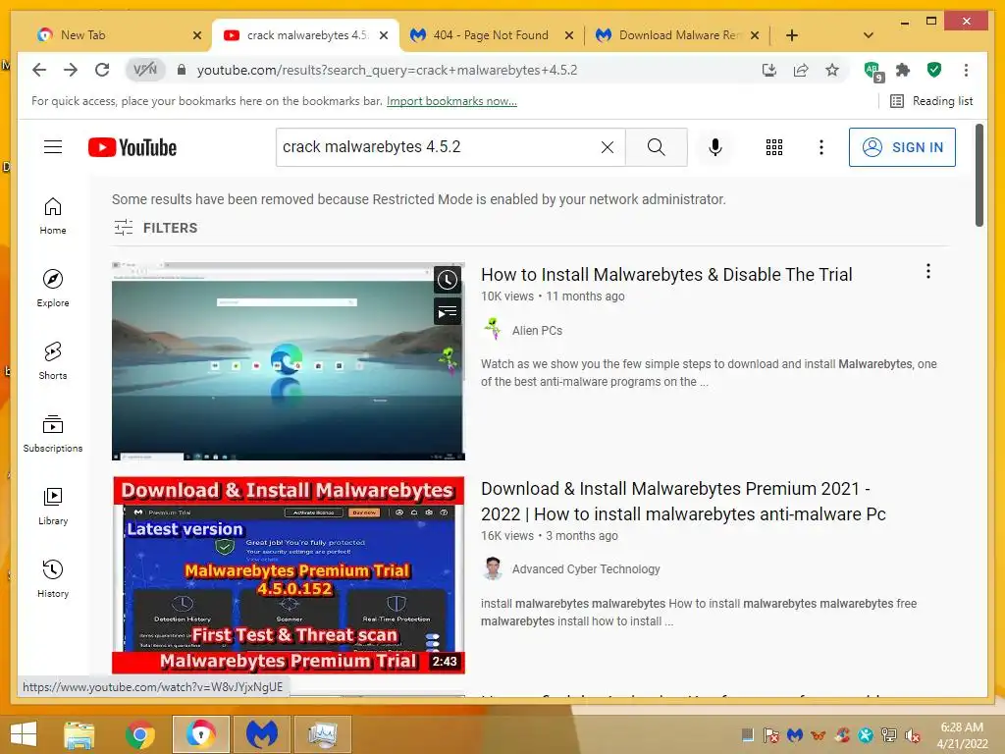Open the tab search chevron
The image size is (1005, 754).
(869, 35)
